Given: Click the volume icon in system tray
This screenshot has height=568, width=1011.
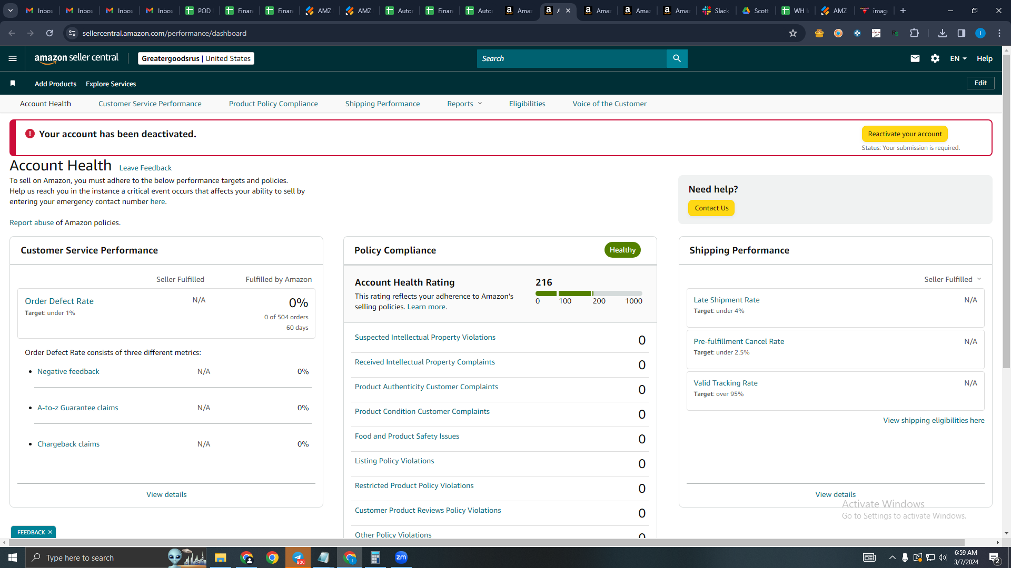Looking at the screenshot, I should [x=943, y=557].
